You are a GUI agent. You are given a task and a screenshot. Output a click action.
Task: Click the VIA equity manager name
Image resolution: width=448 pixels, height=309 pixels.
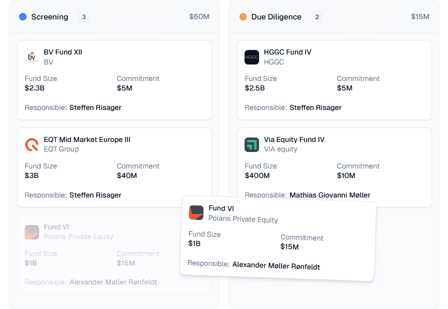click(x=281, y=149)
